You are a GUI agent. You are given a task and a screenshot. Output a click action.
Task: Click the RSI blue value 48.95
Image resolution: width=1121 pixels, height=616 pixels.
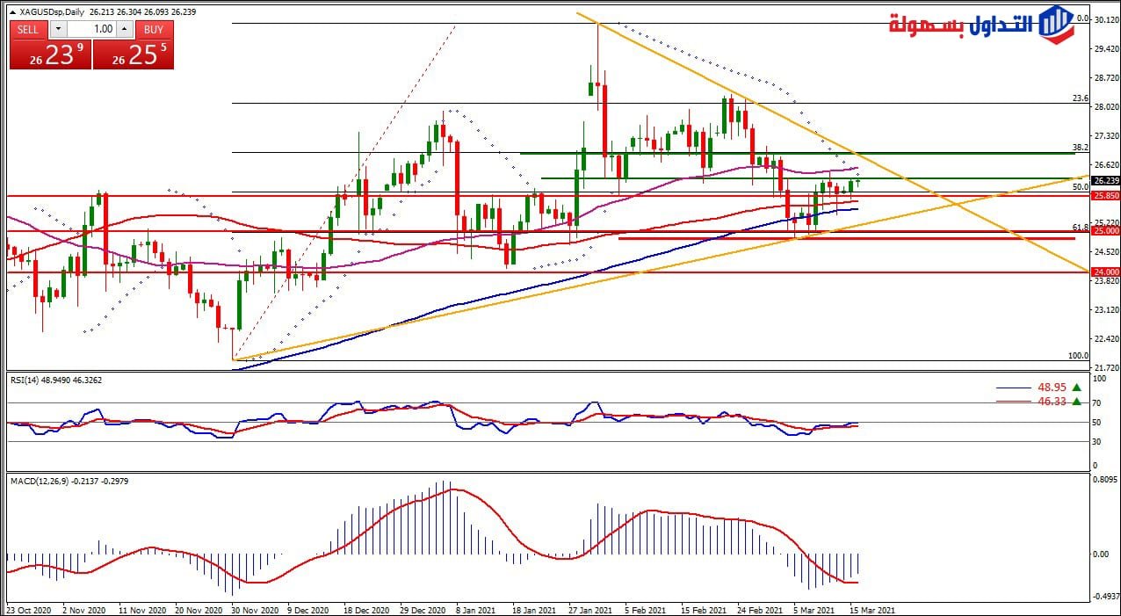tap(1052, 387)
